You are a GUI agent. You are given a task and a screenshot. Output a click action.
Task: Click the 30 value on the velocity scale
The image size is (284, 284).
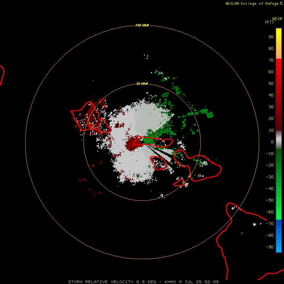tap(271, 107)
